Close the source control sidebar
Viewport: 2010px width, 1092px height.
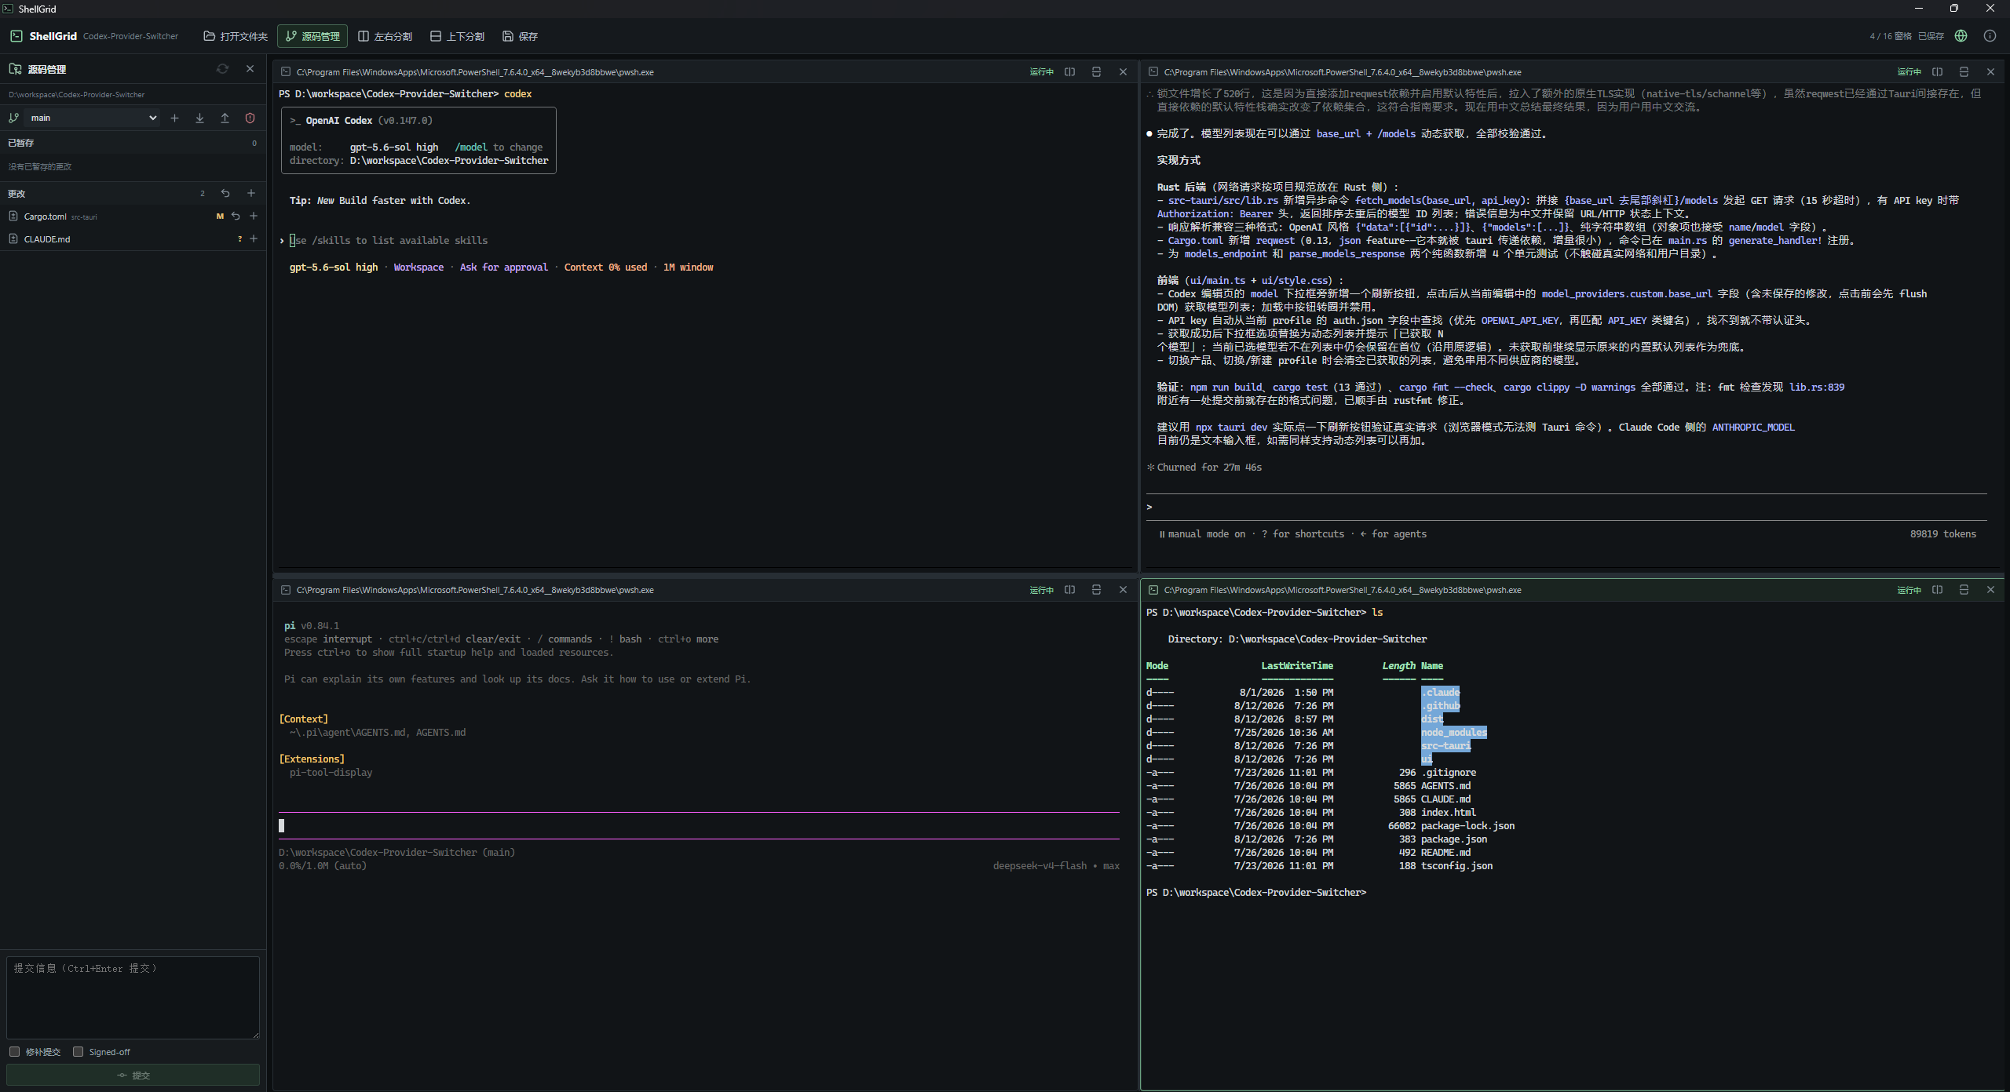click(250, 69)
